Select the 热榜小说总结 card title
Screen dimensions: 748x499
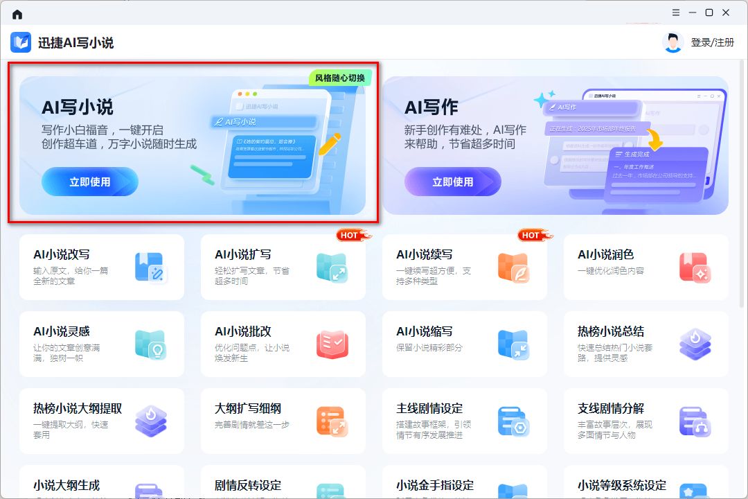point(611,331)
